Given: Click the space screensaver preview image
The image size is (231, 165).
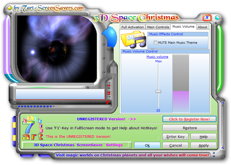Looking at the screenshot, I should [57, 49].
